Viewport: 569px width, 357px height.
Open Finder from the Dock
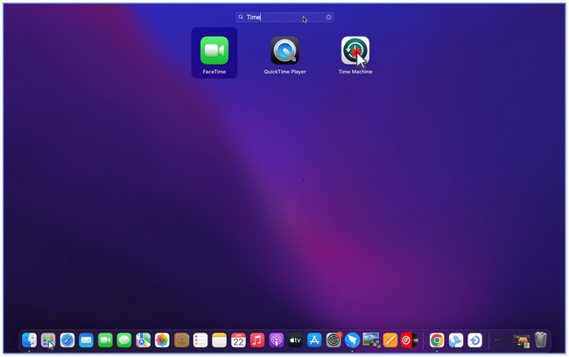pos(30,340)
